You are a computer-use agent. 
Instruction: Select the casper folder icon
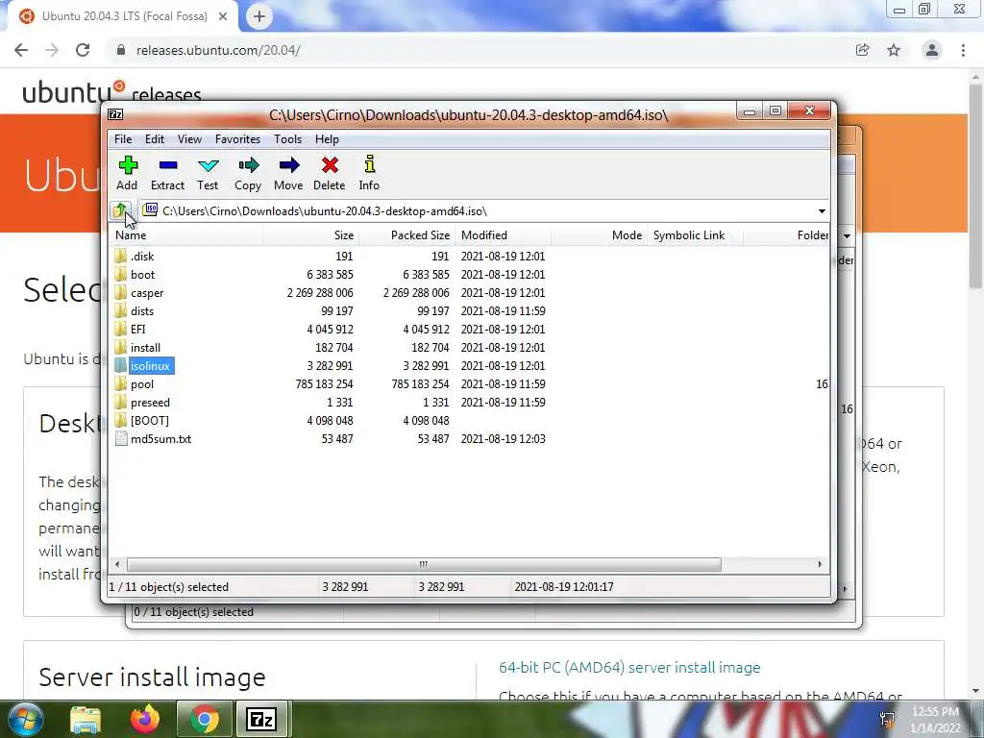(x=121, y=292)
